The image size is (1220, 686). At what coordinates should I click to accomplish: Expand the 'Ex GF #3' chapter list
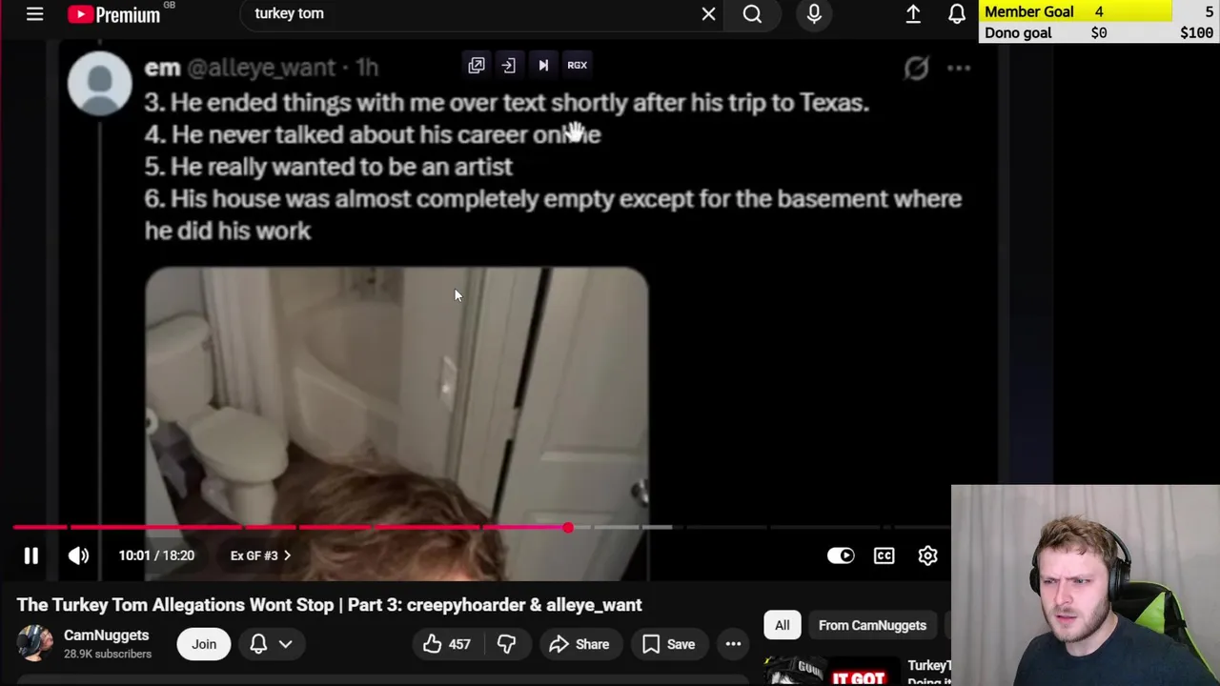point(260,555)
